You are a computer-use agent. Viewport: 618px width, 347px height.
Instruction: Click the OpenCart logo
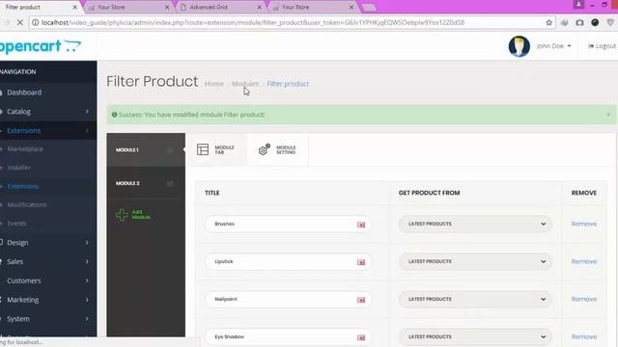[40, 46]
